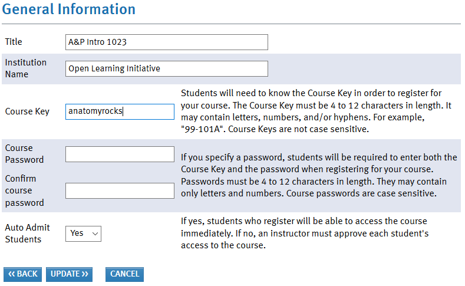465x286 pixels.
Task: Click the Auto Admit Students label
Action: pos(27,234)
